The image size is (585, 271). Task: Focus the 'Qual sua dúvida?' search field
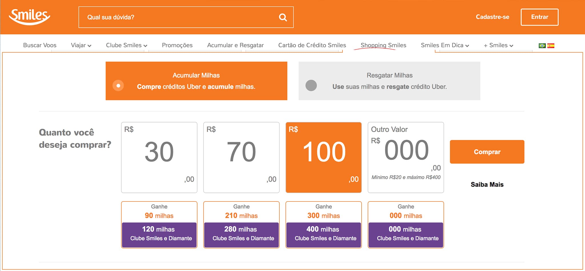186,17
